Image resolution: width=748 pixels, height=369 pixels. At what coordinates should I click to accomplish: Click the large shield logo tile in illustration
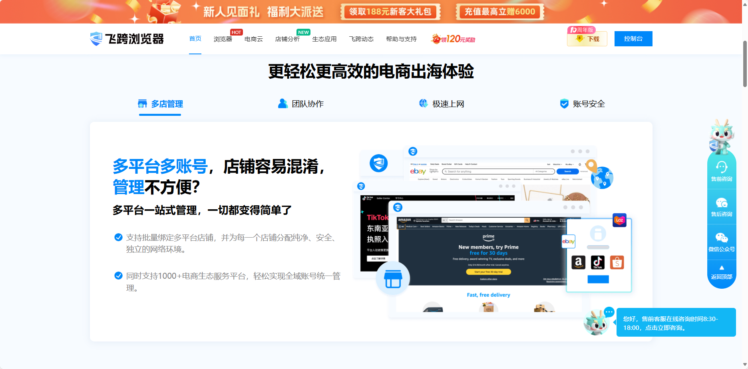click(379, 163)
